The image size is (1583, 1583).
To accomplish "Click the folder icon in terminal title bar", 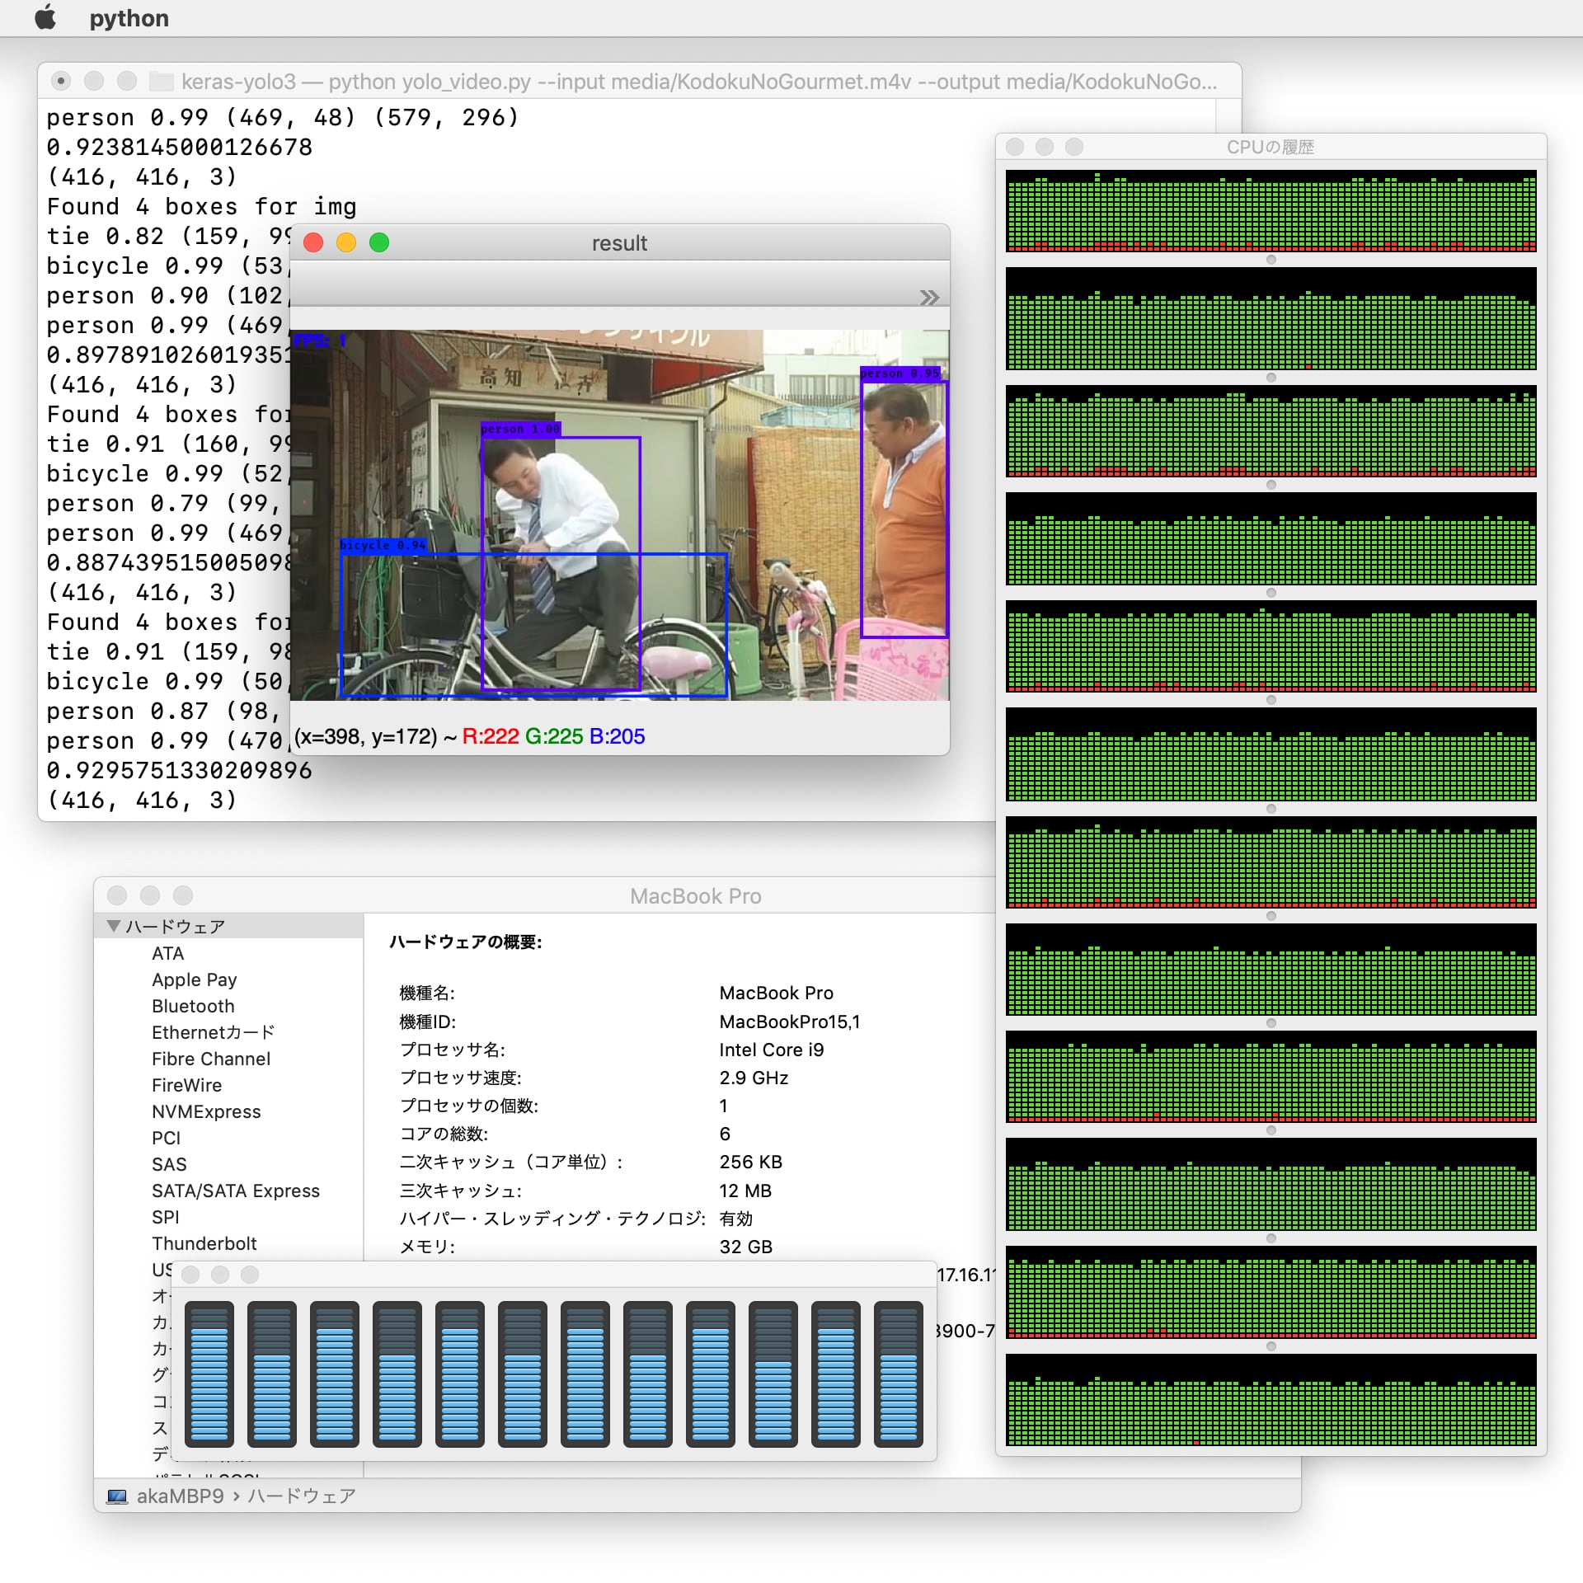I will (x=162, y=81).
